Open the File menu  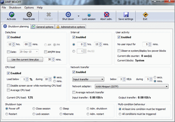coord(4,8)
